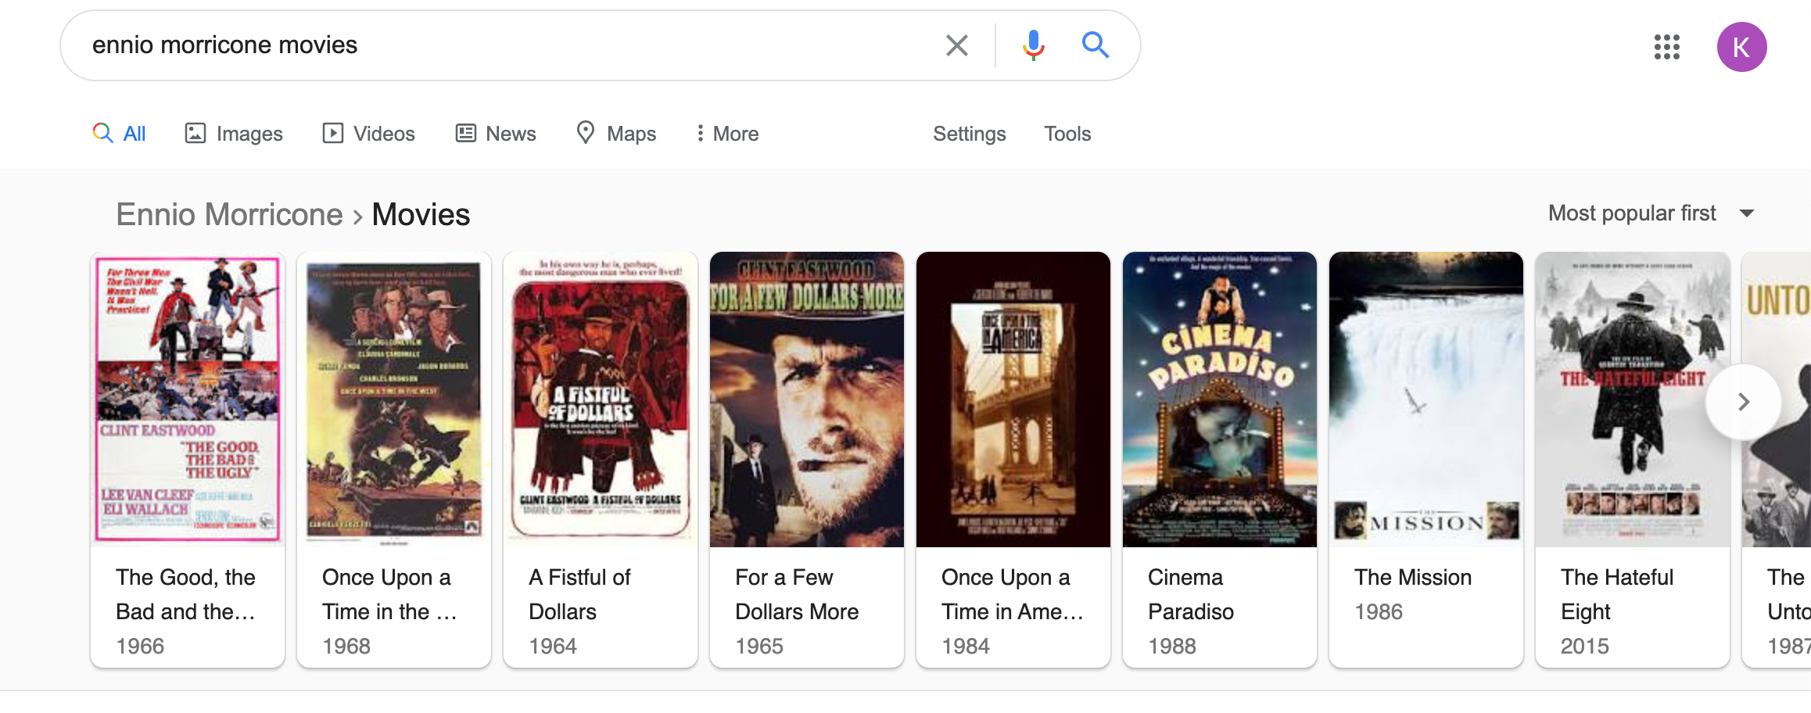
Task: Open search Tools
Action: [x=1067, y=134]
